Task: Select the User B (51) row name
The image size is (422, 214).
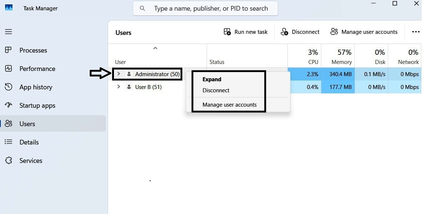Action: [148, 87]
